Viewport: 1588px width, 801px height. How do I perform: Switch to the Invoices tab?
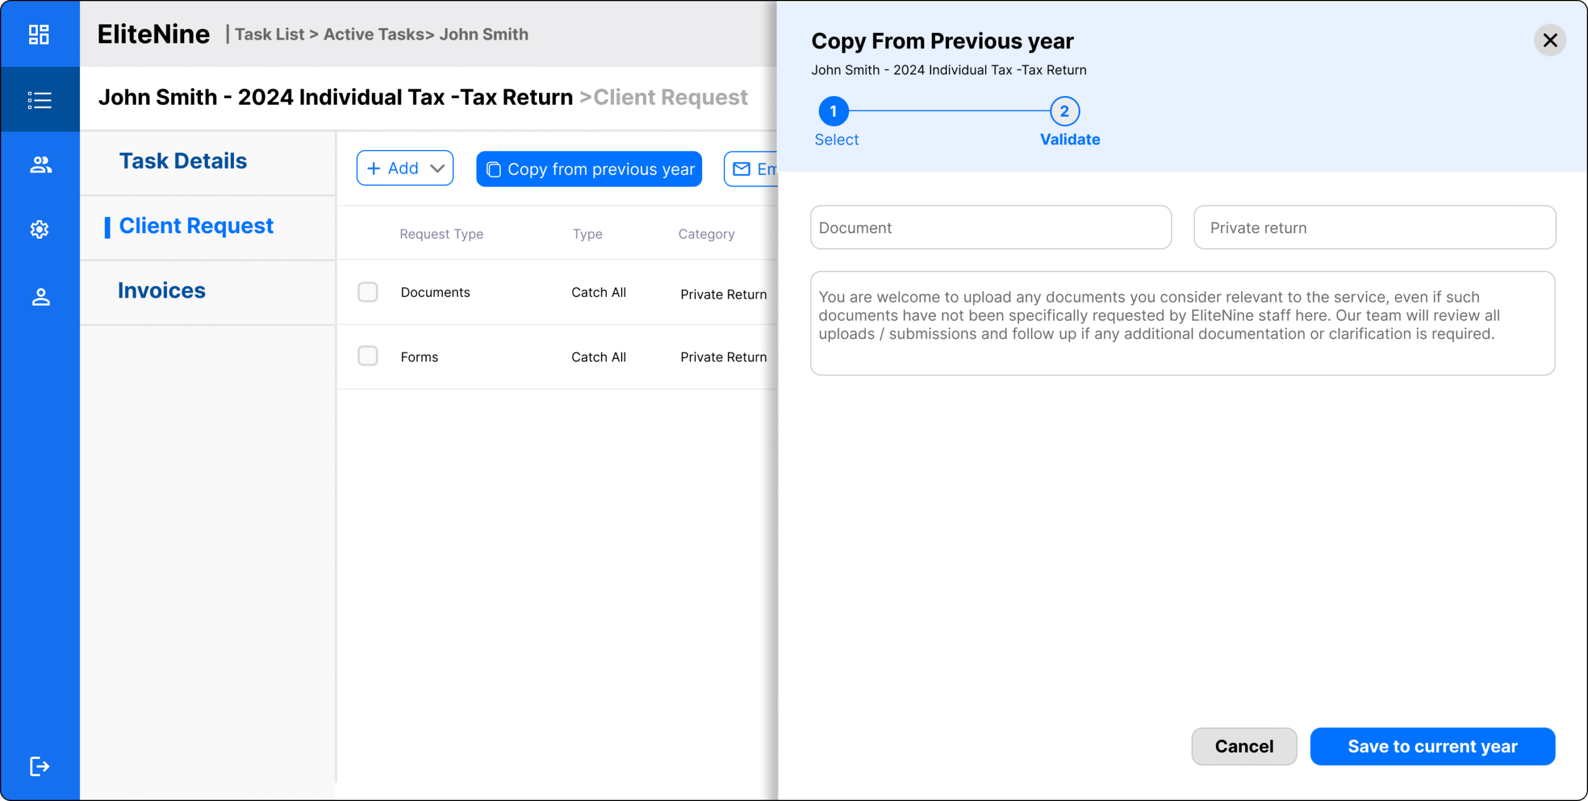(x=161, y=291)
